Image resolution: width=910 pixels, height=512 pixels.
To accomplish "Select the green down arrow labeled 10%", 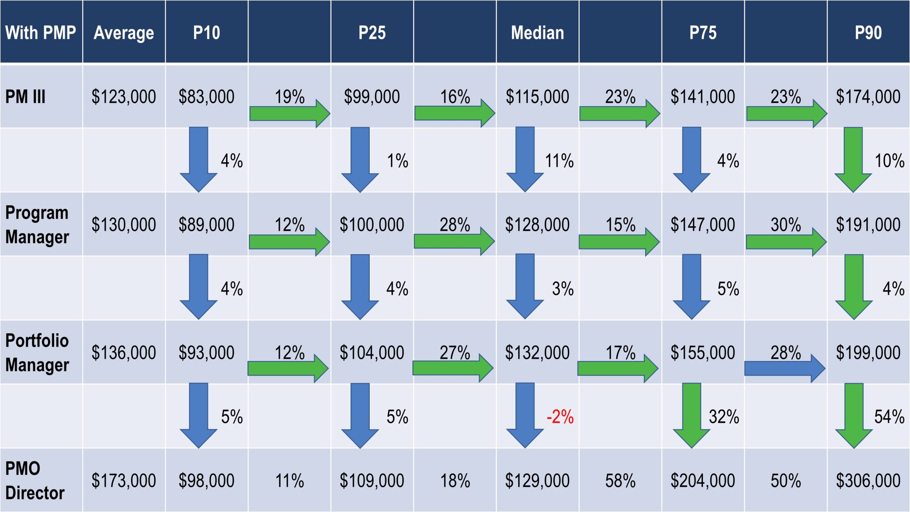I will (x=853, y=160).
